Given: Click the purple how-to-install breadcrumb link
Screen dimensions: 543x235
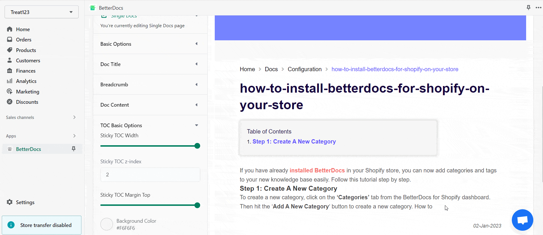Looking at the screenshot, I should (x=395, y=69).
